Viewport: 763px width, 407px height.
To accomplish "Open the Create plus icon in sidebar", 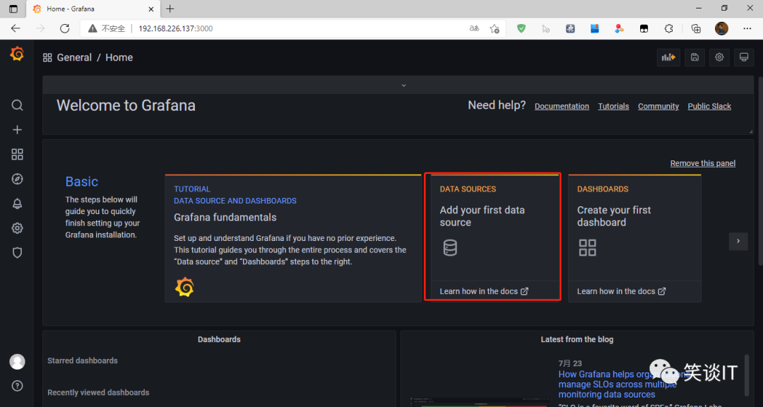I will coord(17,129).
